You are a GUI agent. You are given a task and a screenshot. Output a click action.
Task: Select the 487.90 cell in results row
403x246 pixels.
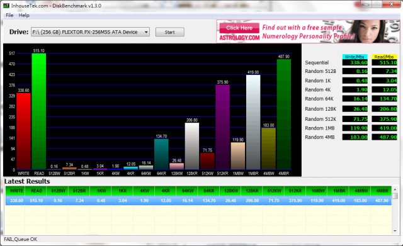[382, 200]
